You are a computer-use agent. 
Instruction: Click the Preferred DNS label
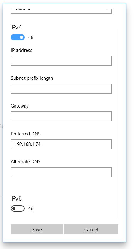tap(26, 134)
